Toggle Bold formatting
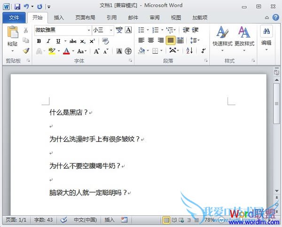282x227 pixels. pyautogui.click(x=39, y=41)
